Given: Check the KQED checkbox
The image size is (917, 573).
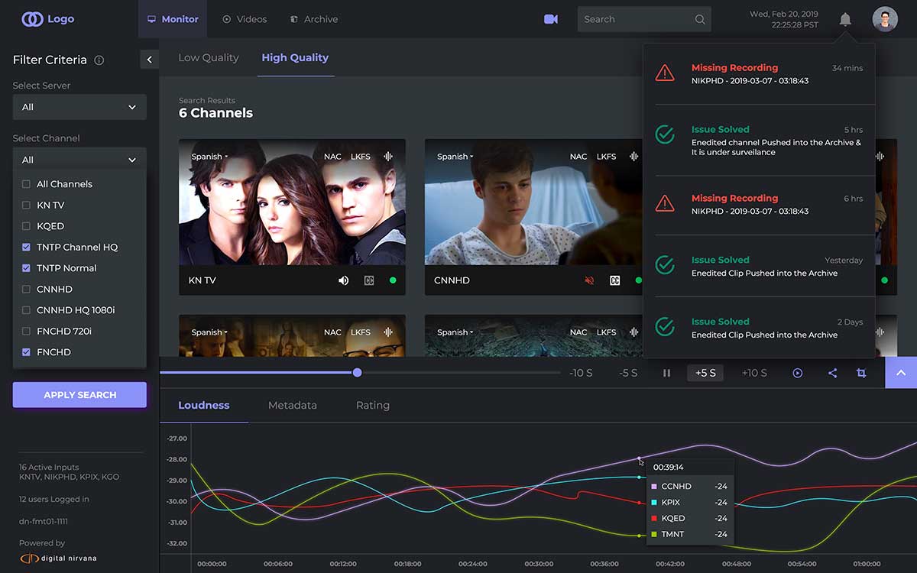Looking at the screenshot, I should pos(26,226).
